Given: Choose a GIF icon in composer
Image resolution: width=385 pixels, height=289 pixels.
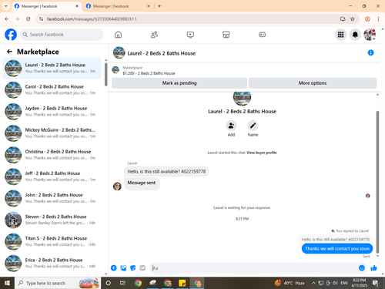Looking at the screenshot, I should [x=142, y=268].
